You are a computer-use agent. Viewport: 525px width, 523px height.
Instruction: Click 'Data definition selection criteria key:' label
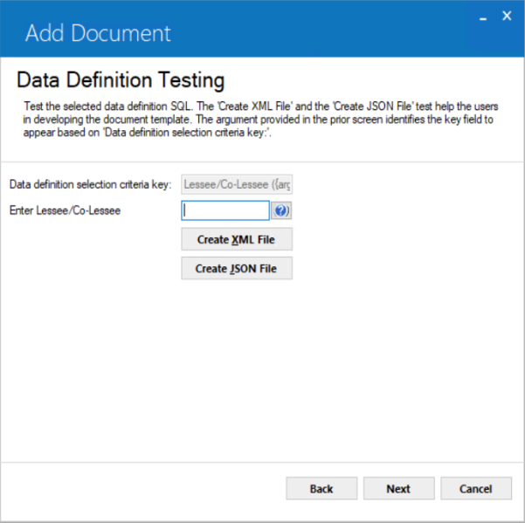point(90,184)
